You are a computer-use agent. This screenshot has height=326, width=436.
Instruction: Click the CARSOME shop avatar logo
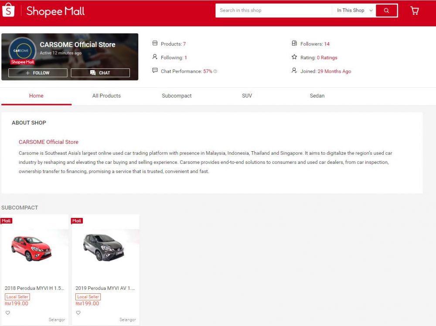[22, 51]
